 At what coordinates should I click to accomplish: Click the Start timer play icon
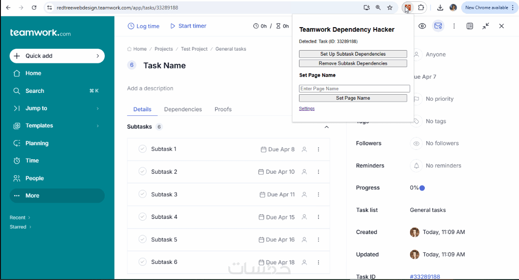(x=173, y=26)
